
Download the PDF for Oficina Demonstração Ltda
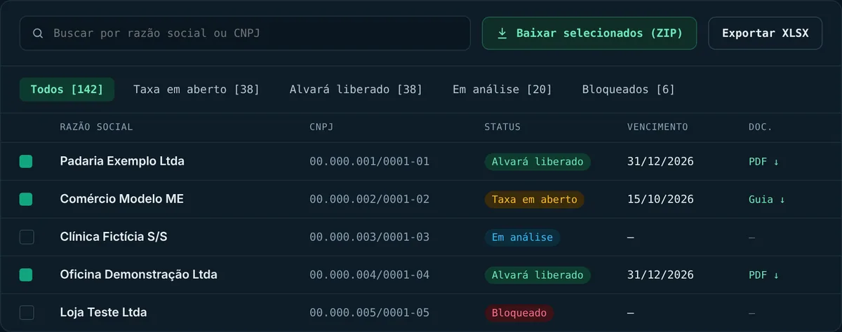[x=764, y=275]
